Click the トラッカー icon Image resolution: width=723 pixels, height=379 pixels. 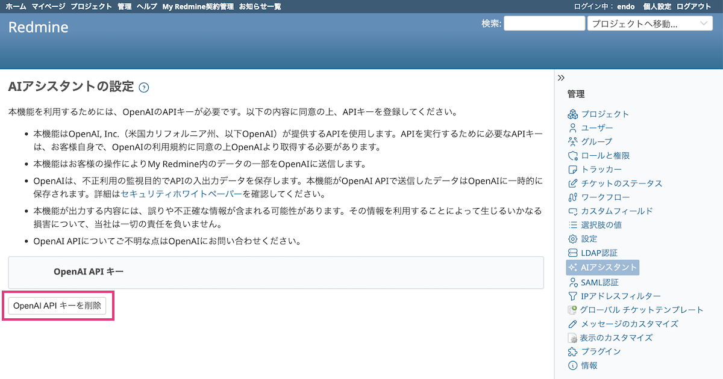tap(572, 170)
